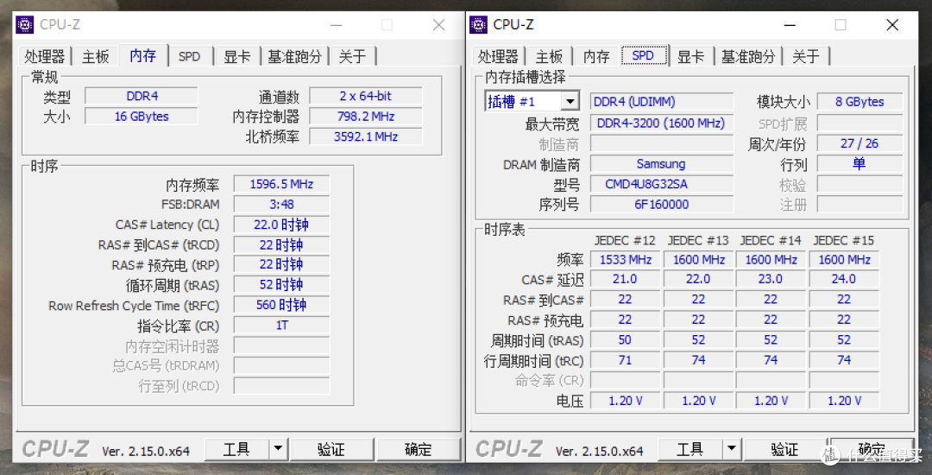The height and width of the screenshot is (475, 932).
Task: Click 验证 button in right window
Action: point(785,449)
